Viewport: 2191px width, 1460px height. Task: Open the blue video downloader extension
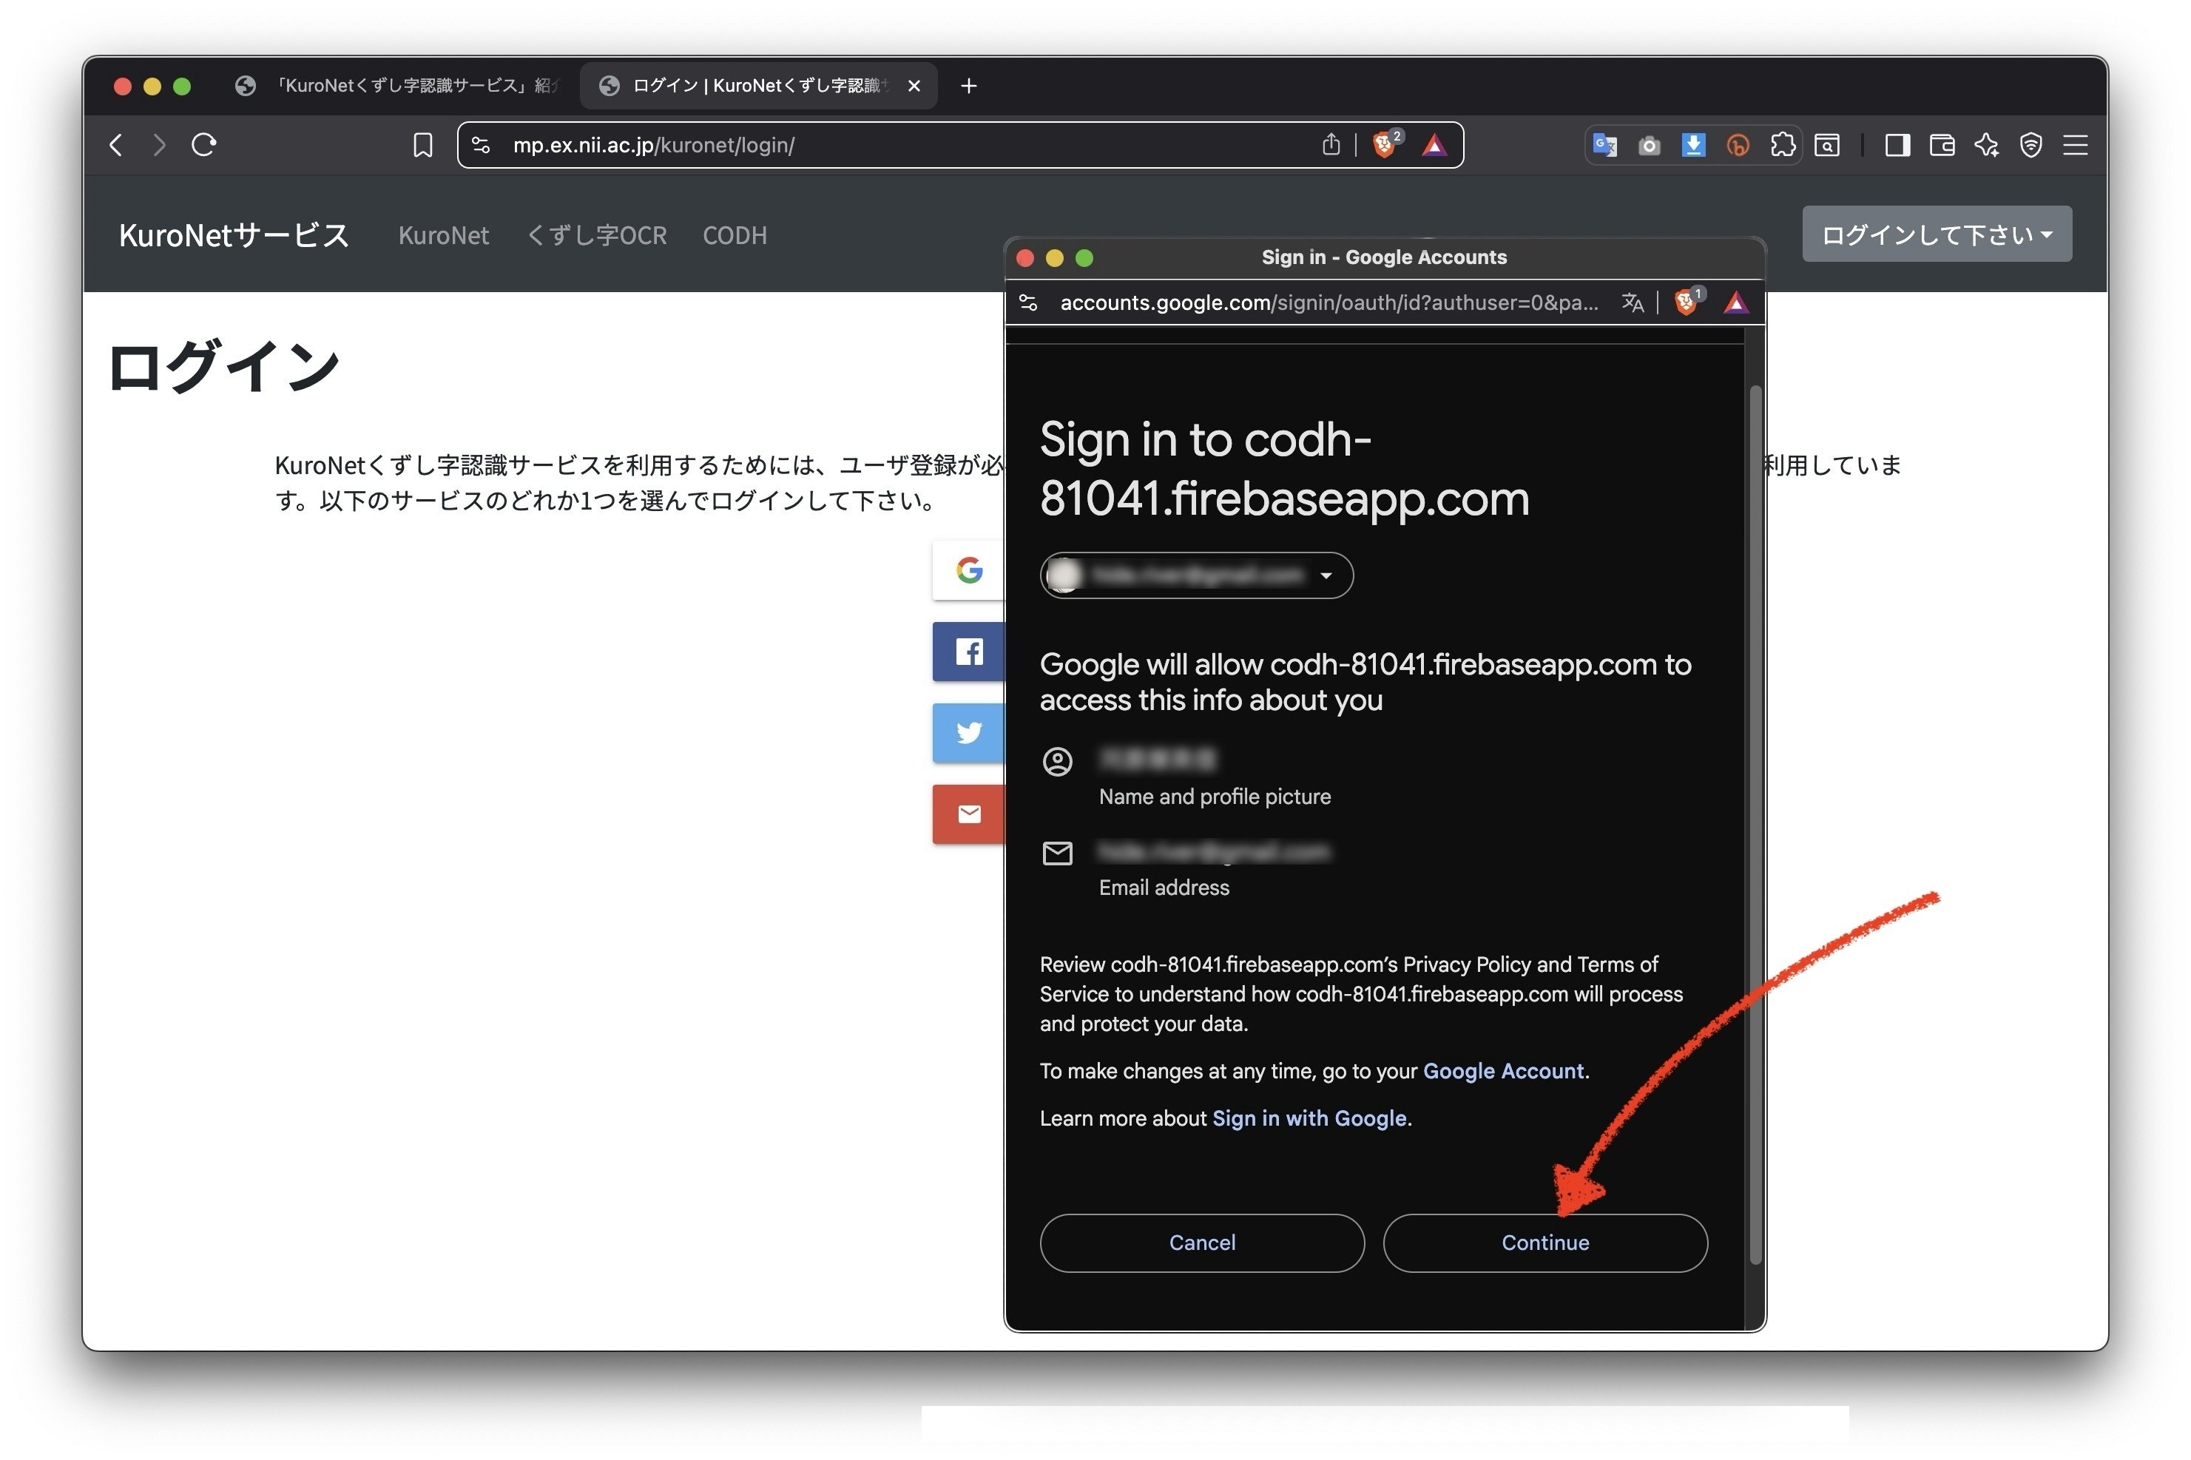(x=1693, y=144)
